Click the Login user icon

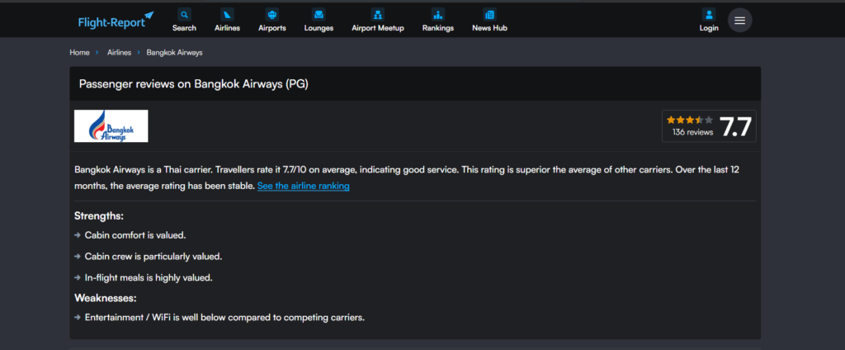[x=709, y=15]
